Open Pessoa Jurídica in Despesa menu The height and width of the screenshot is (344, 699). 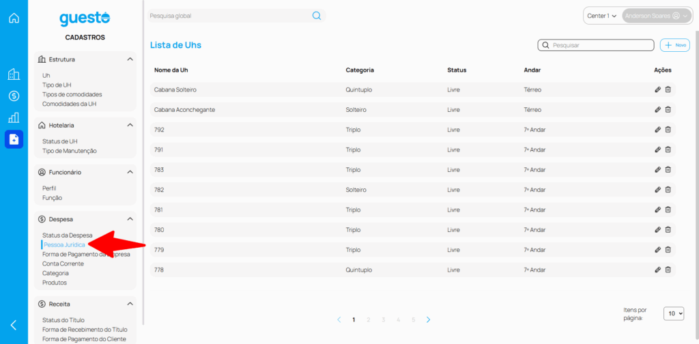[x=64, y=244]
